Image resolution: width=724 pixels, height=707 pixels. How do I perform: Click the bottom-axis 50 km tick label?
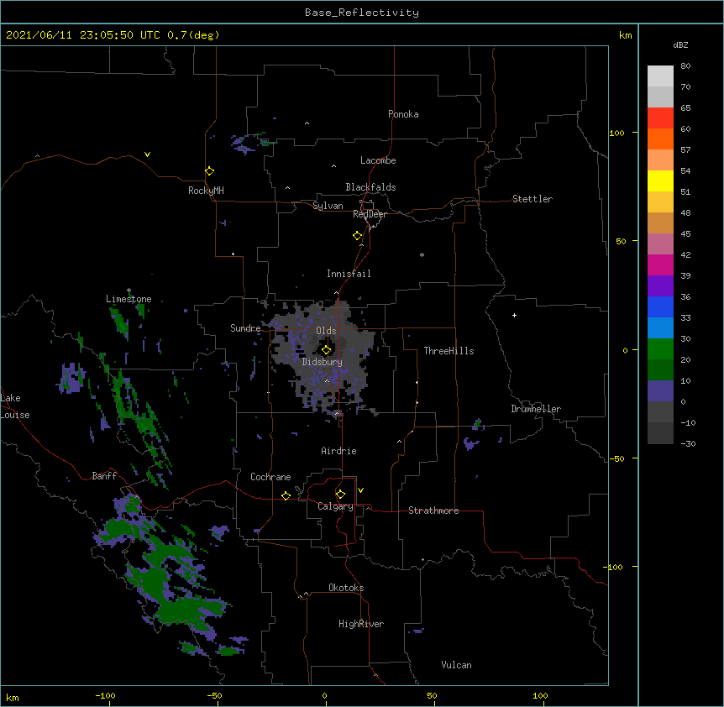432,695
